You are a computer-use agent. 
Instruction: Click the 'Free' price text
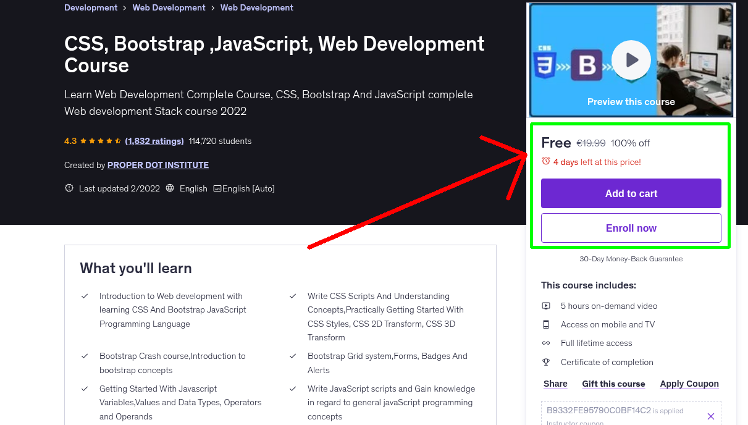click(556, 143)
